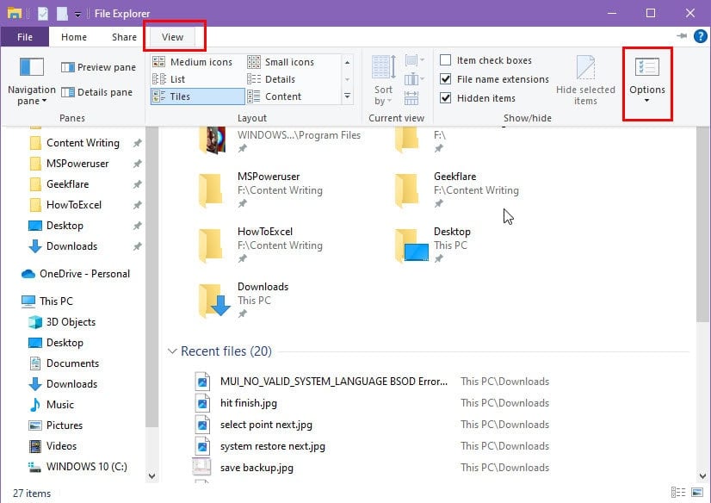Select Geekflare in navigation pane
This screenshot has width=711, height=503.
[x=67, y=184]
